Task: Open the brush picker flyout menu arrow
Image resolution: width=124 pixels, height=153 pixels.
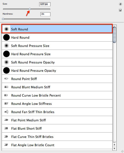Action: (120, 4)
